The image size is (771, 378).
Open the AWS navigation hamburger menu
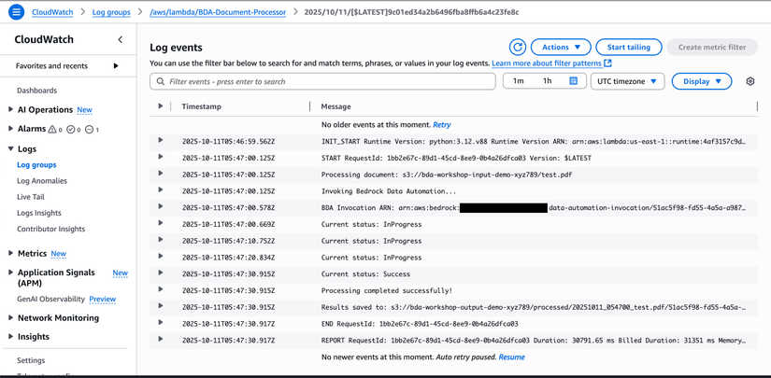(16, 12)
